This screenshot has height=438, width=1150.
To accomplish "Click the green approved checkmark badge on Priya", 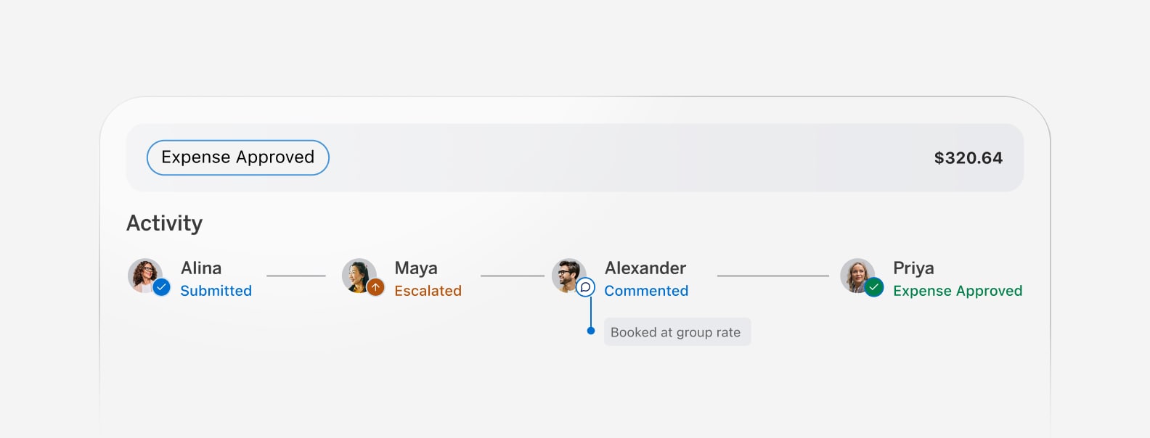I will (874, 288).
